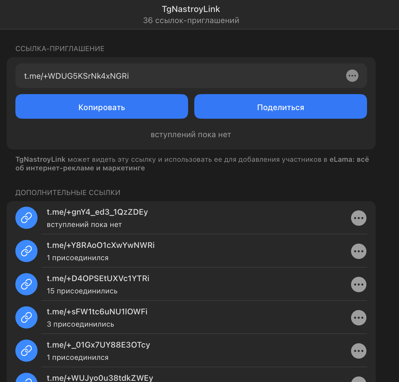
Task: Click chain icon beside t.me/+gnY4_ed3_1QzZDEy
Action: 26,218
